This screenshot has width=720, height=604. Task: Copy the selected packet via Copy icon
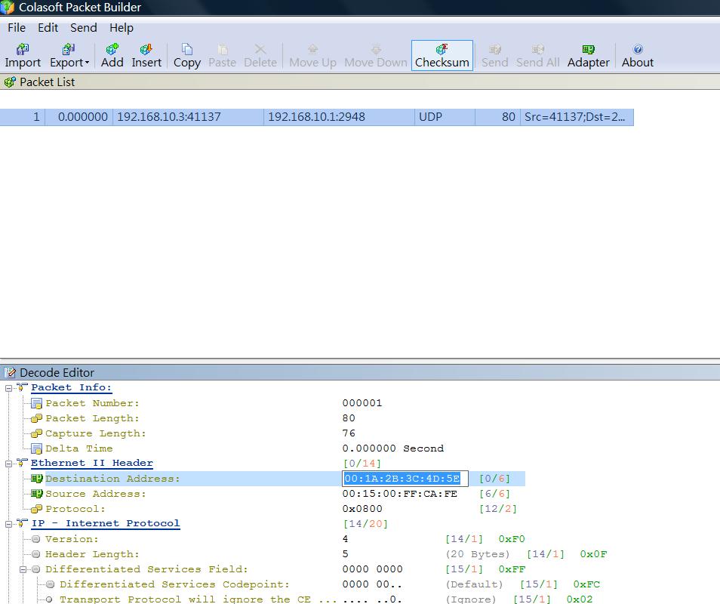pos(186,49)
